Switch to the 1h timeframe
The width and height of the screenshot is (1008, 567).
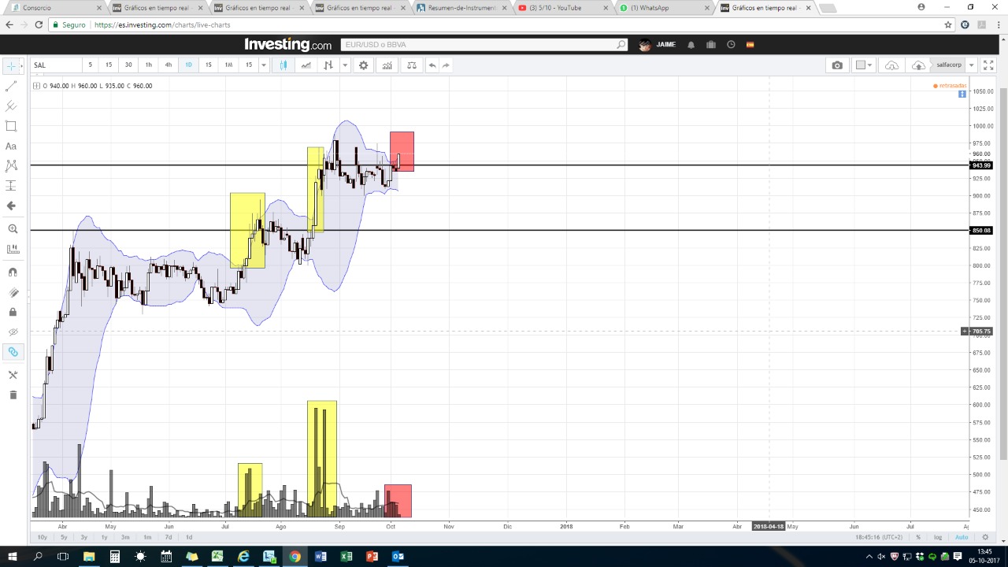[x=148, y=65]
